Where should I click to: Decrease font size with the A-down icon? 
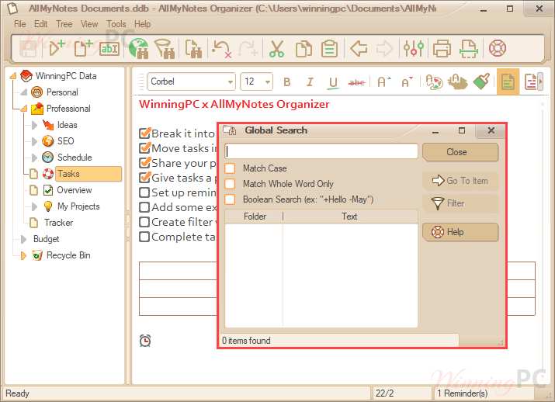[407, 81]
